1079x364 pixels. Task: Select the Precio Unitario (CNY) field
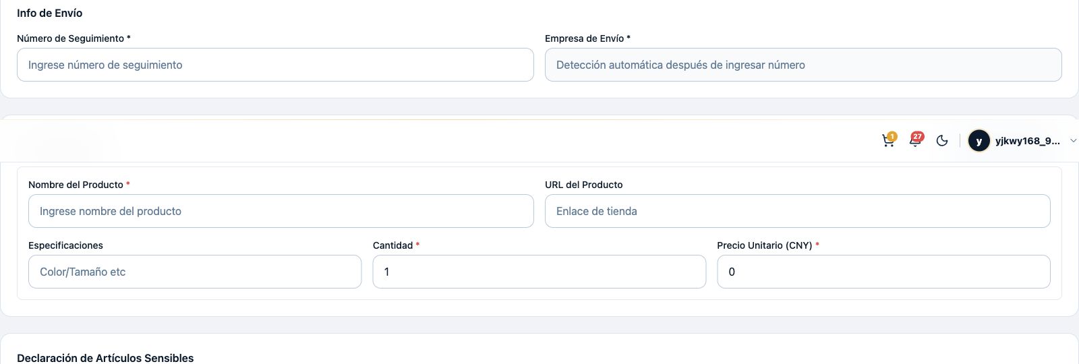pos(883,272)
